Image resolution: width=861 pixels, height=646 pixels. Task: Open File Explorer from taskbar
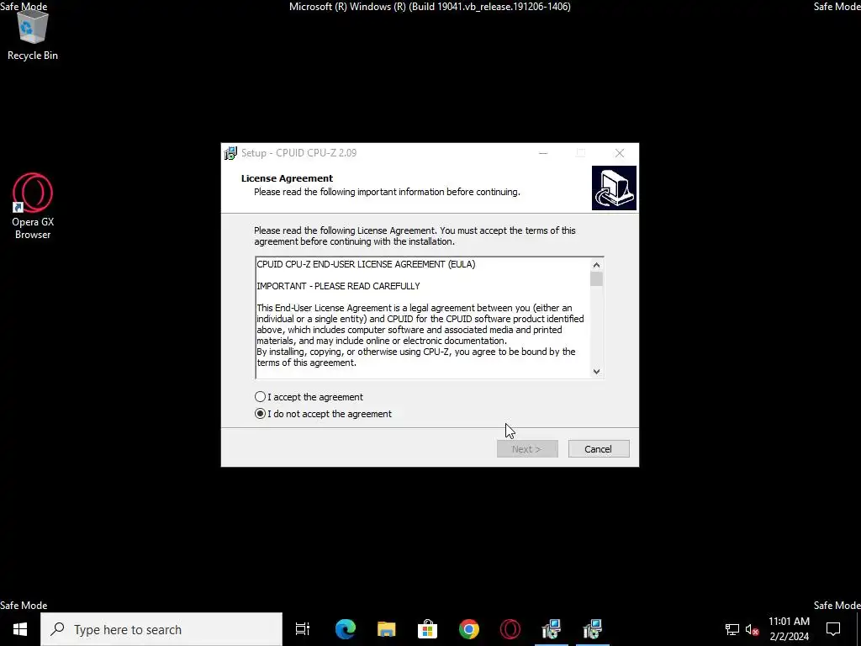(387, 629)
